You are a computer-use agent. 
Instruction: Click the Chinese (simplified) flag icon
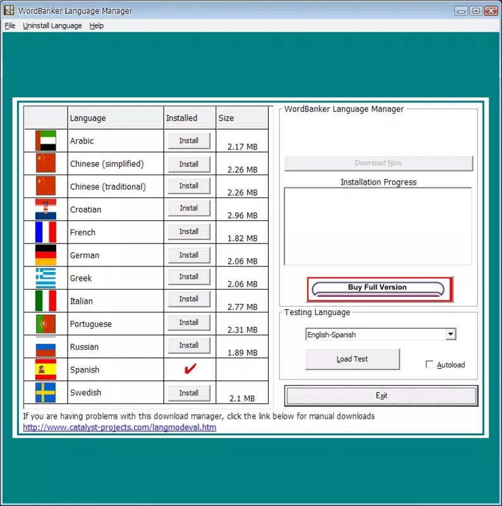click(46, 163)
